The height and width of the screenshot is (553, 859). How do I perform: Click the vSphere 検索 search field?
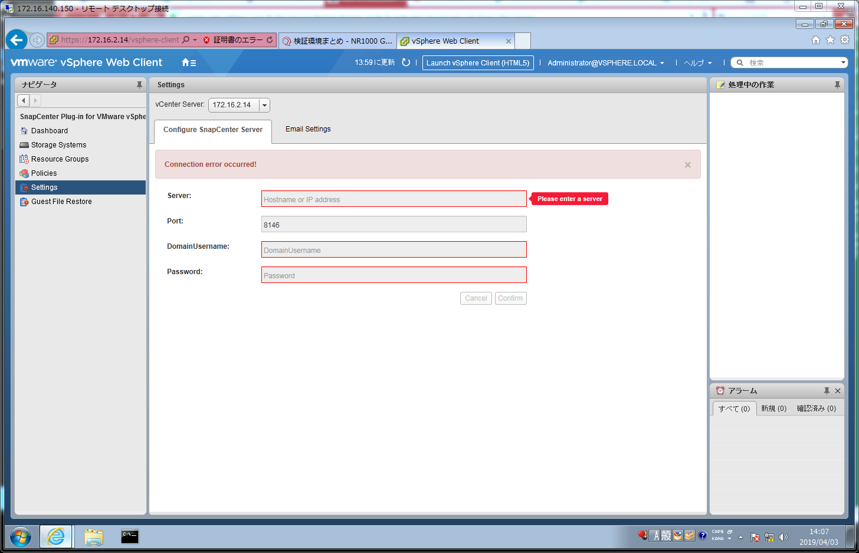[x=790, y=62]
